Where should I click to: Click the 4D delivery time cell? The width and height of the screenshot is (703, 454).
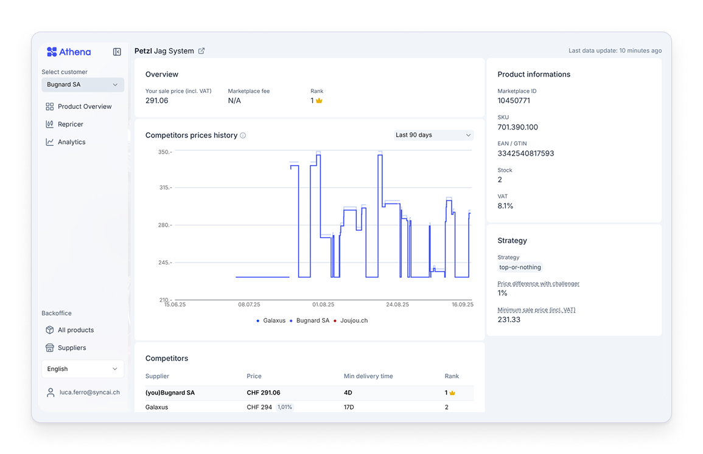(348, 393)
